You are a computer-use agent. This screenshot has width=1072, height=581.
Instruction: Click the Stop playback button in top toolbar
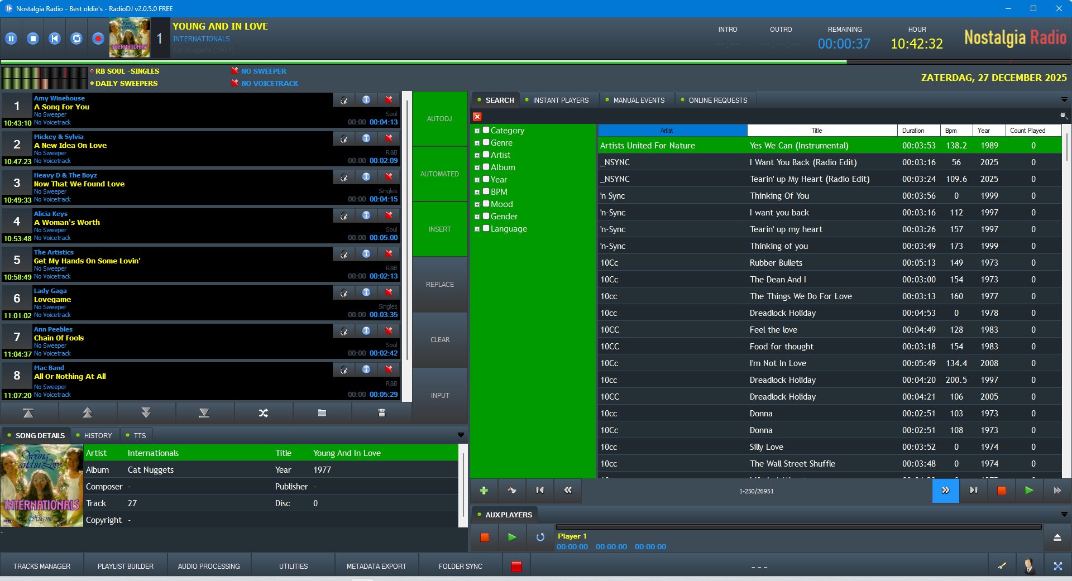(x=33, y=38)
